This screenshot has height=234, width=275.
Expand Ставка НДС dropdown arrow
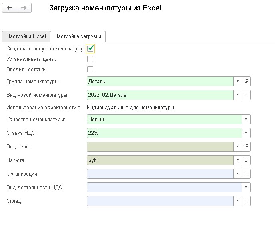pos(246,133)
